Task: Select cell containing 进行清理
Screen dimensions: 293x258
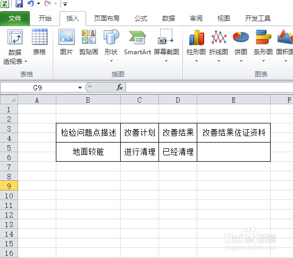Action: 139,152
